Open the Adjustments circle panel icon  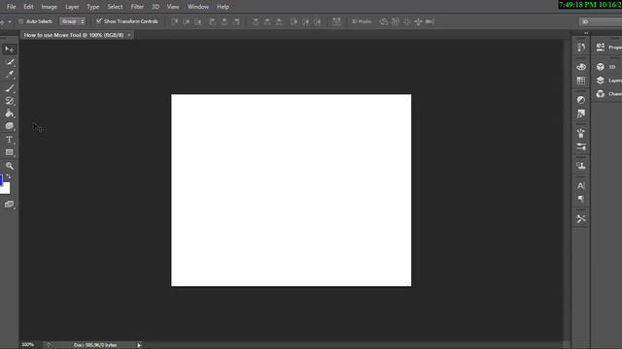[581, 100]
